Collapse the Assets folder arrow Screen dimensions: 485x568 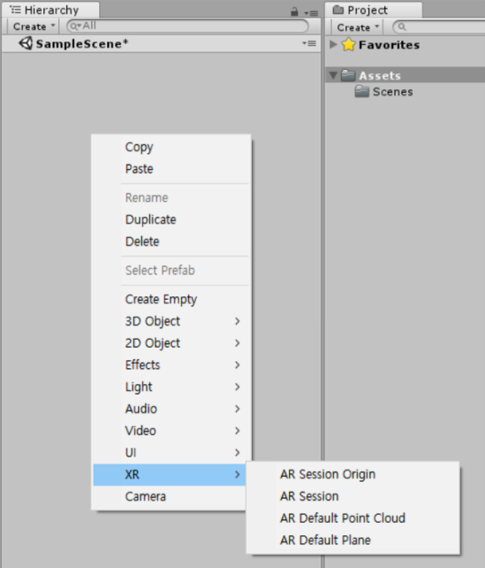(333, 75)
